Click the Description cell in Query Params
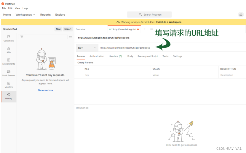Image resolution: width=246 pixels, height=153 pixels. pos(232,75)
